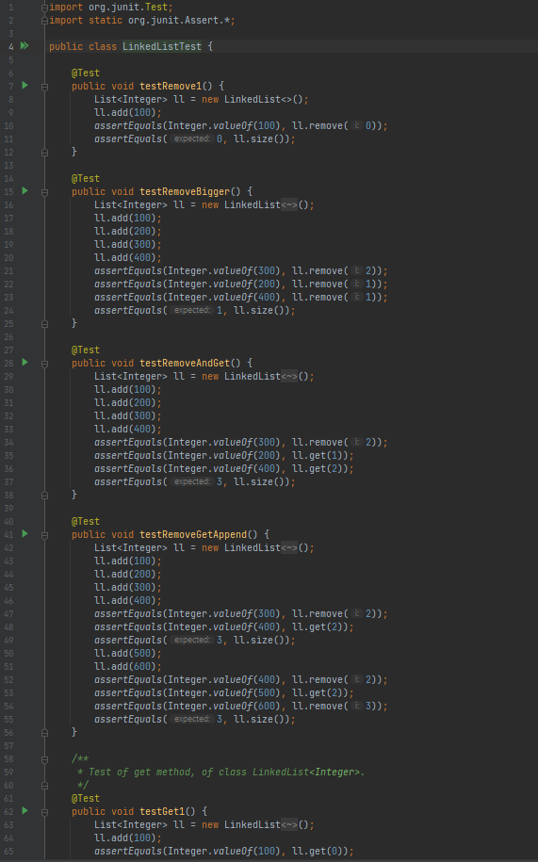Click the 'll.add(600);' statement
Viewport: 538px width, 862px height.
pyautogui.click(x=128, y=667)
